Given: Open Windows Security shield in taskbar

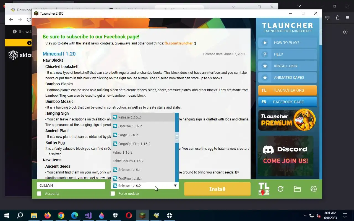Looking at the screenshot, I should [115, 215].
